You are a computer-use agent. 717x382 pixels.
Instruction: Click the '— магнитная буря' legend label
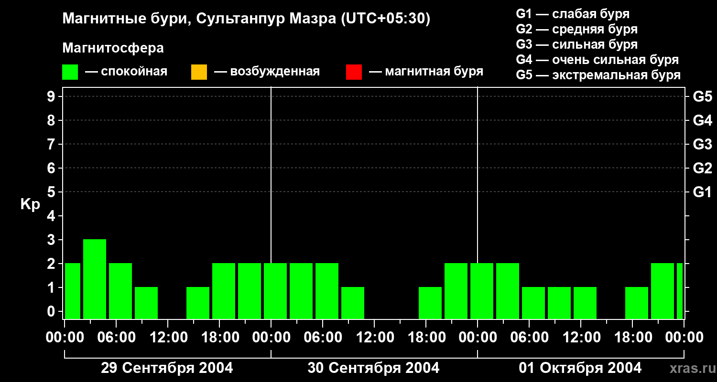click(x=426, y=72)
